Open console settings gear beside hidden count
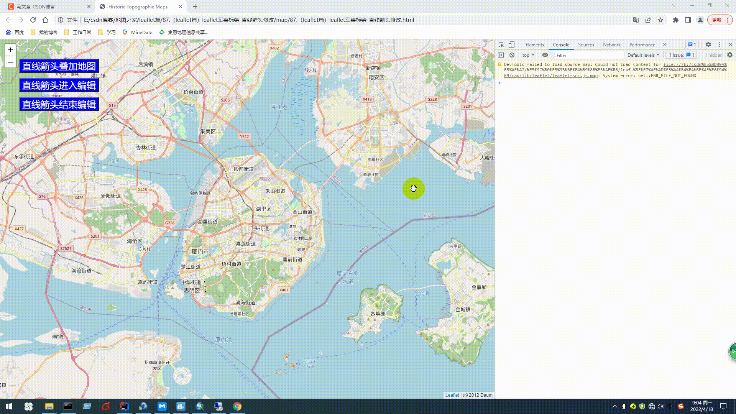 pos(730,55)
